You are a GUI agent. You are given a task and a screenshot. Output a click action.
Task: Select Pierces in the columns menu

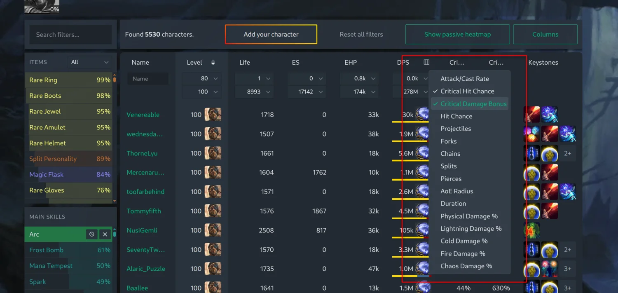(469, 179)
